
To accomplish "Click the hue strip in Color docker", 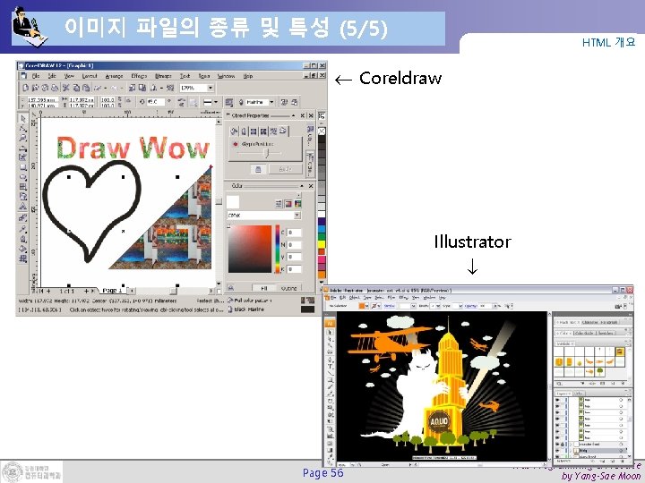I will pyautogui.click(x=277, y=249).
